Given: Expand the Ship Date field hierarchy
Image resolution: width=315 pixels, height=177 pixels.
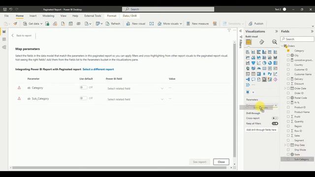Looking at the screenshot, I should (285, 145).
